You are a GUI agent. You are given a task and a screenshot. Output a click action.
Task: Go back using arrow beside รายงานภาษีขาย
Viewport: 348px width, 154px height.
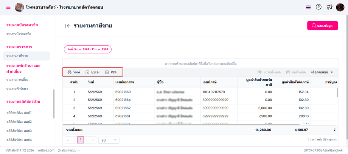click(68, 26)
